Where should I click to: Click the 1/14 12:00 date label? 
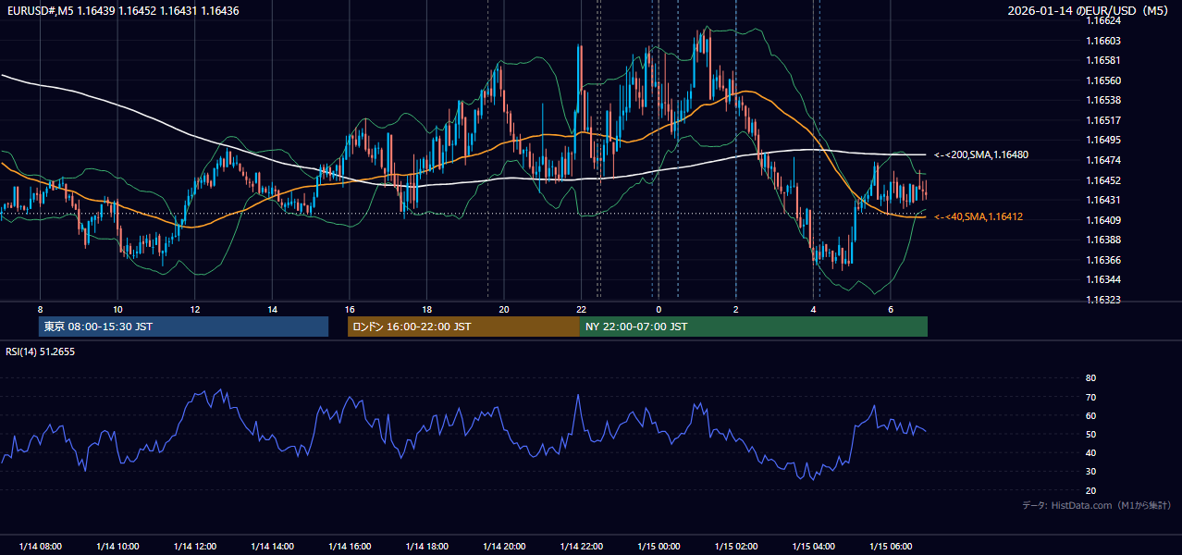(195, 547)
